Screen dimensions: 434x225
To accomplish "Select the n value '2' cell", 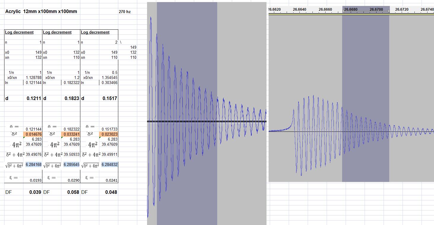I will click(x=117, y=42).
